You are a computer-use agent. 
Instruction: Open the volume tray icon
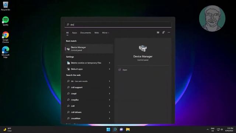point(222,129)
